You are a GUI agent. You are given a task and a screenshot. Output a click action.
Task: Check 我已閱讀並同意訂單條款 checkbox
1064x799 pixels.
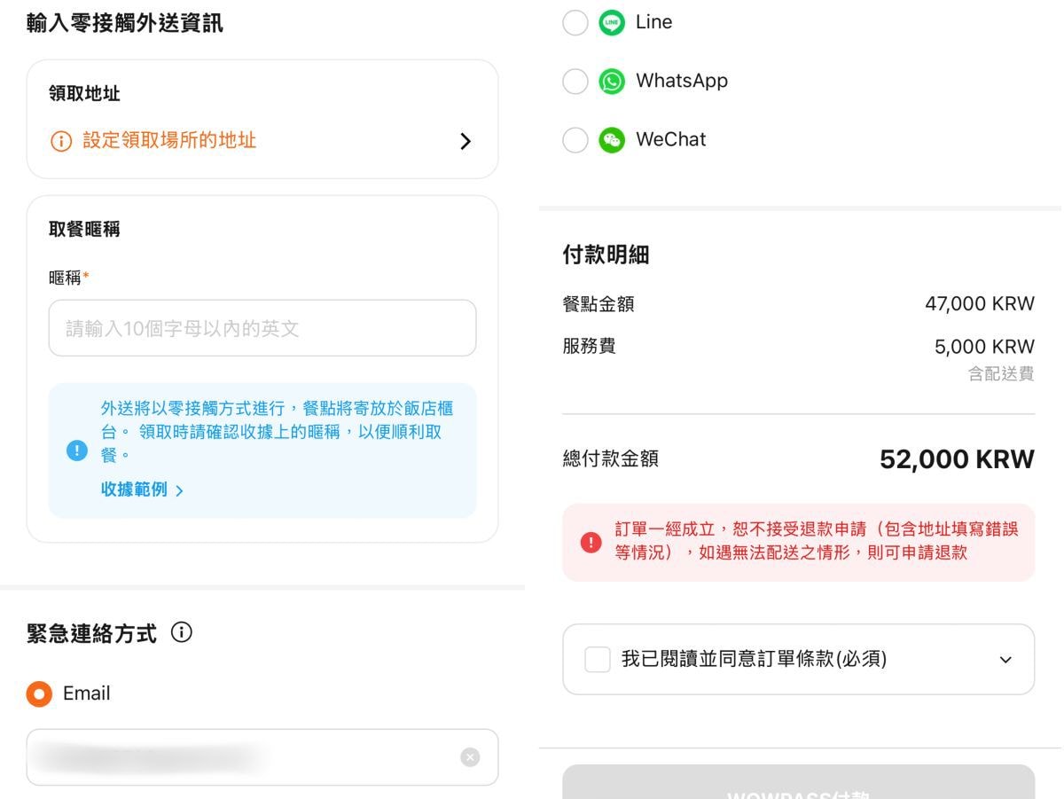[598, 660]
